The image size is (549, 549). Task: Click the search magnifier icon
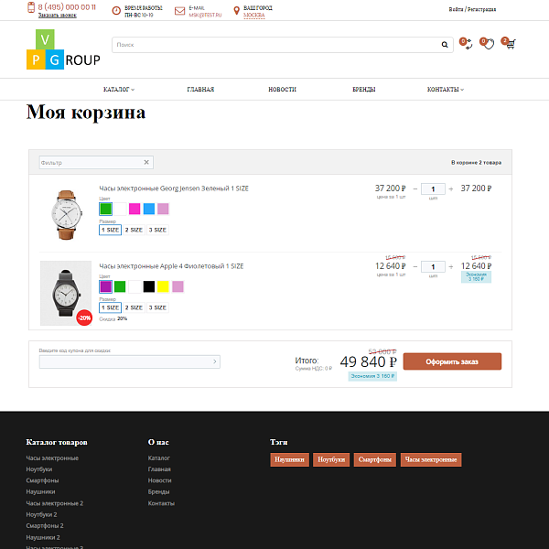pos(445,44)
